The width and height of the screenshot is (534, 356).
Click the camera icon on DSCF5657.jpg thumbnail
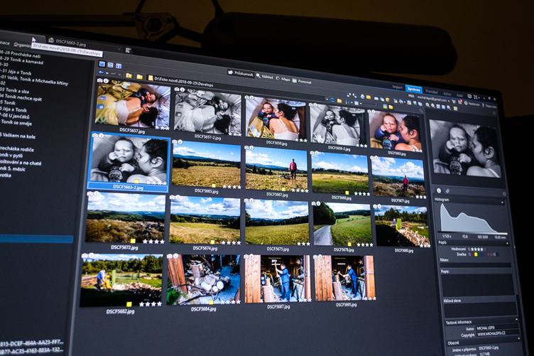click(100, 81)
